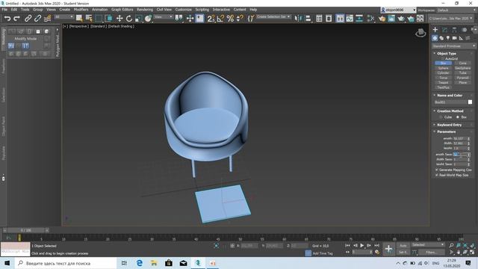The width and height of the screenshot is (478, 269).
Task: Click the Cylinder primitive button
Action: pyautogui.click(x=443, y=73)
